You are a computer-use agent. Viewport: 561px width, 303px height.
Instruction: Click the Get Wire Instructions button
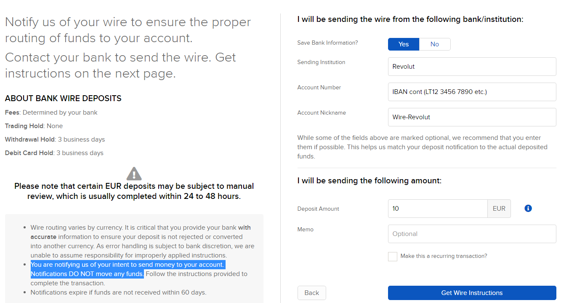472,293
